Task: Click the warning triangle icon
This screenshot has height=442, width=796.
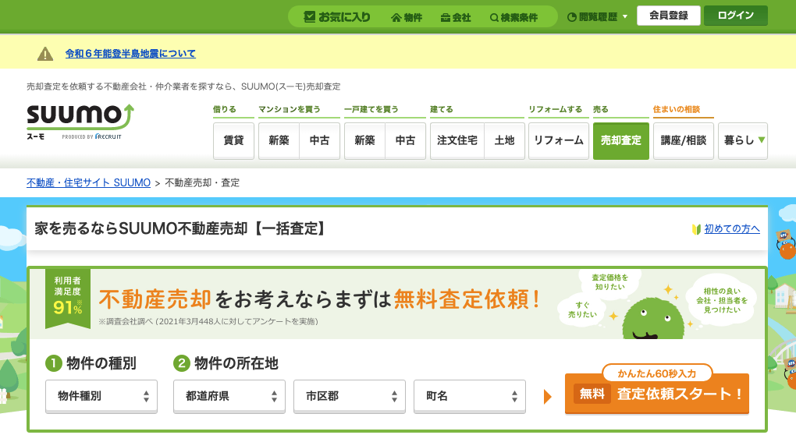Action: [x=45, y=53]
